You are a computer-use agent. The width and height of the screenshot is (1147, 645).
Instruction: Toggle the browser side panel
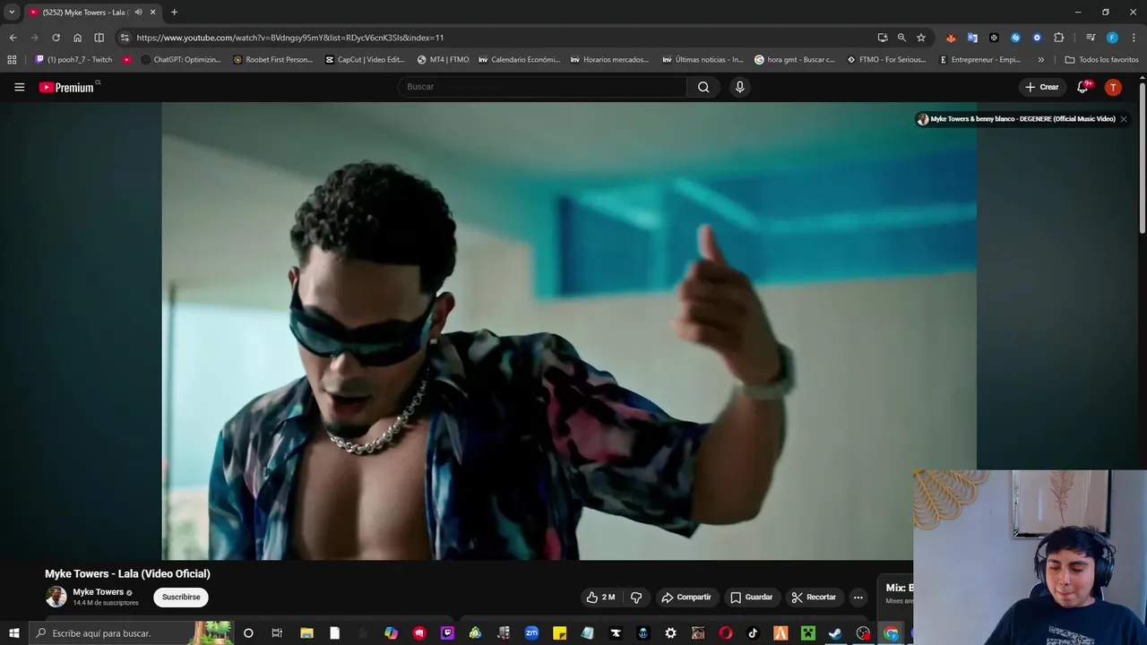pyautogui.click(x=99, y=38)
